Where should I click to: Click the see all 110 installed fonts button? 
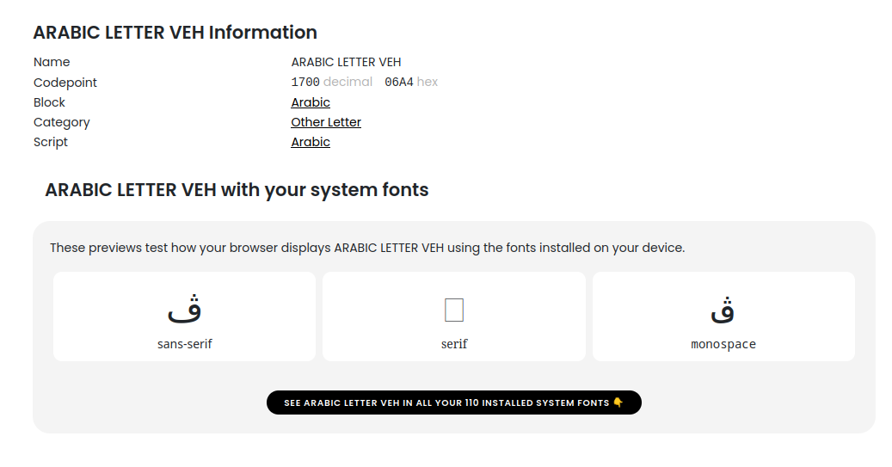(454, 402)
